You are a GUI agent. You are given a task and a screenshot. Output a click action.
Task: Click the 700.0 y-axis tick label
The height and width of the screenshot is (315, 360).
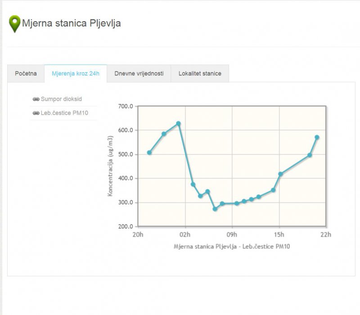(126, 107)
